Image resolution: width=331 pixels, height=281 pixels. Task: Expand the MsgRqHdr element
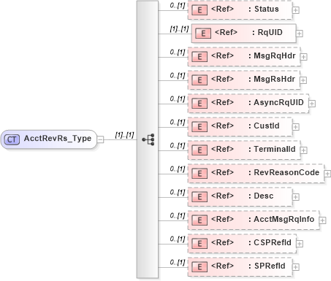[x=304, y=57]
